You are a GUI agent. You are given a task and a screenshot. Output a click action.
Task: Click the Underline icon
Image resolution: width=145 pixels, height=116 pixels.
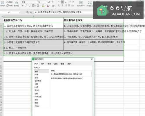(x=29, y=6)
